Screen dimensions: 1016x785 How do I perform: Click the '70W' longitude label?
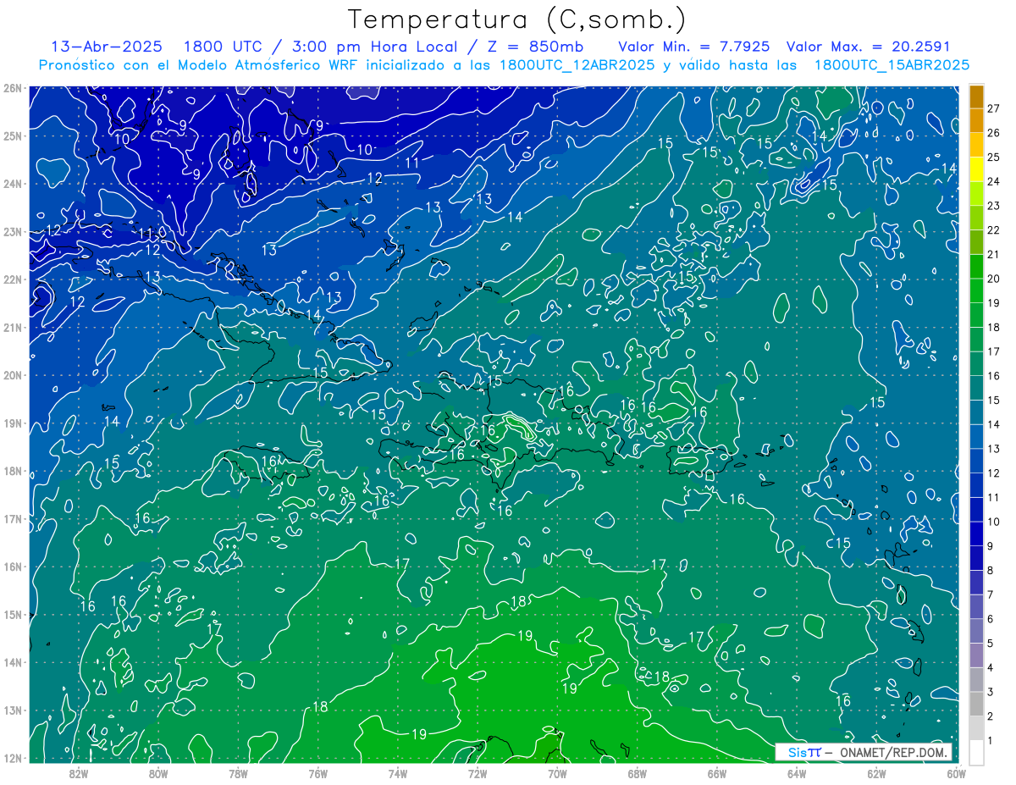click(x=557, y=772)
